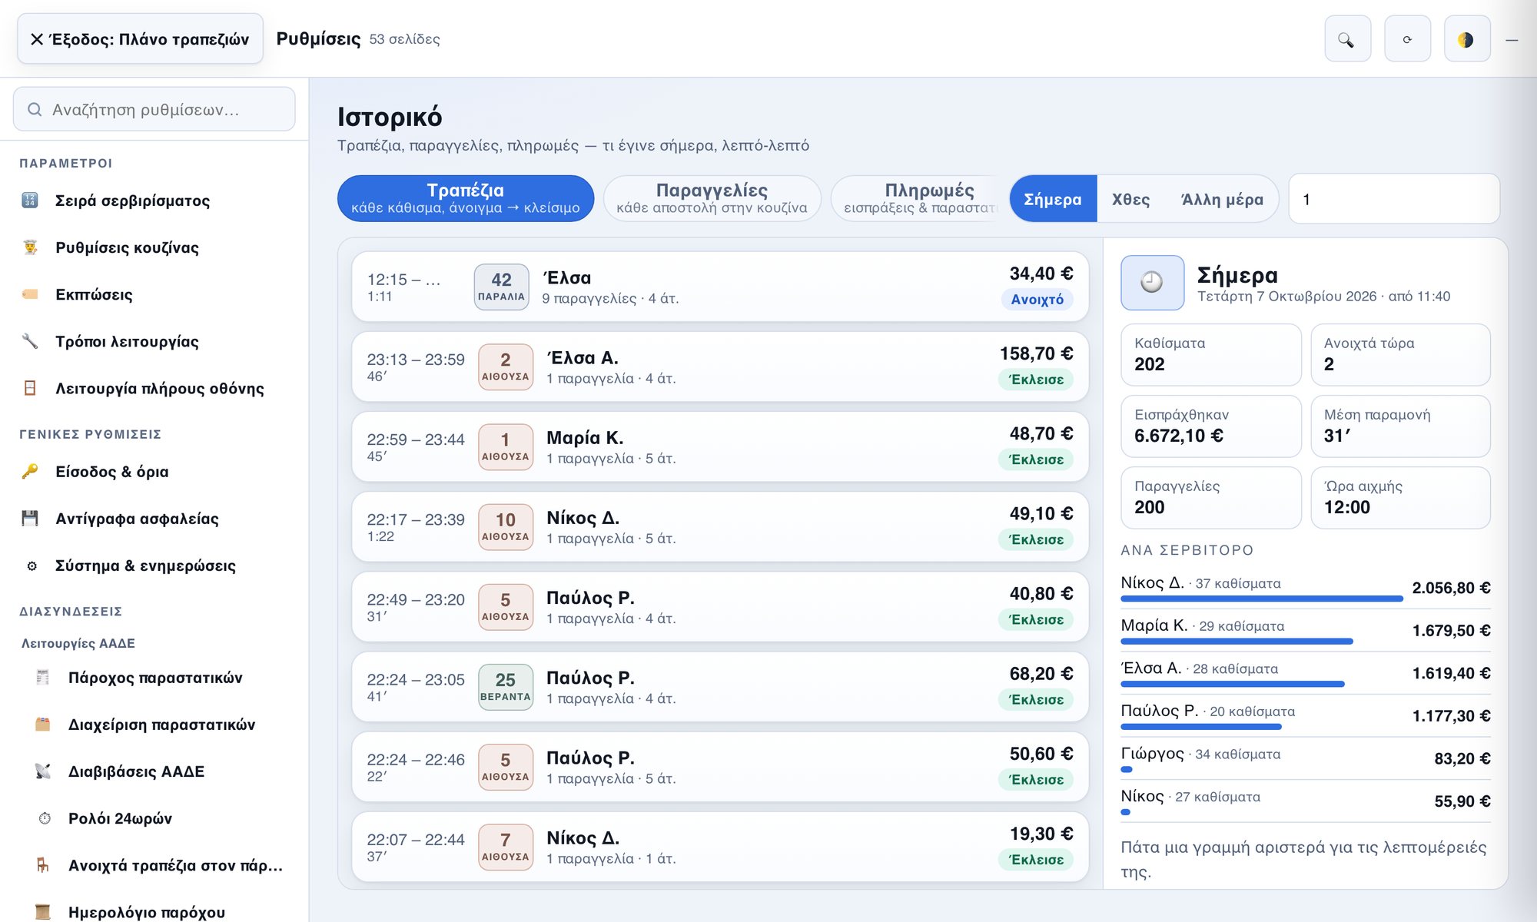
Task: Select the Σήμερα day option
Action: click(1053, 199)
